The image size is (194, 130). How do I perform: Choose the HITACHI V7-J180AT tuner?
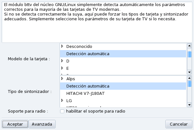(86, 93)
